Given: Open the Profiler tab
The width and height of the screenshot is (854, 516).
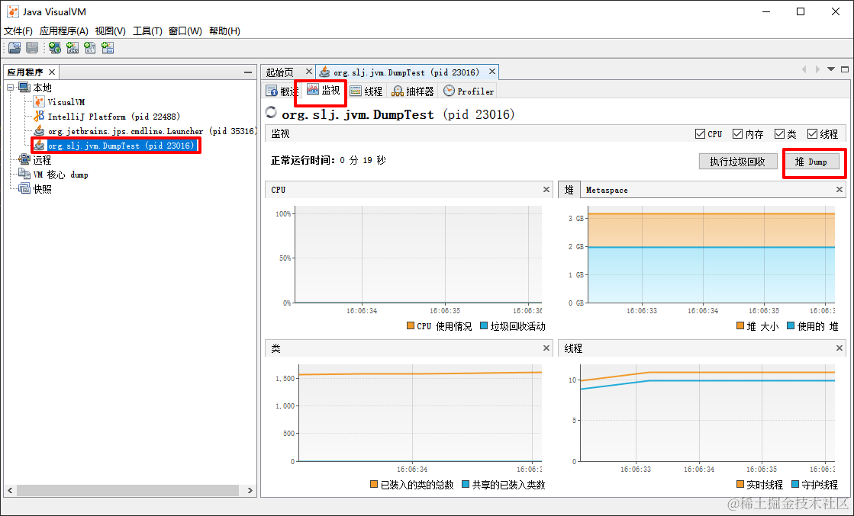Looking at the screenshot, I should [x=469, y=91].
